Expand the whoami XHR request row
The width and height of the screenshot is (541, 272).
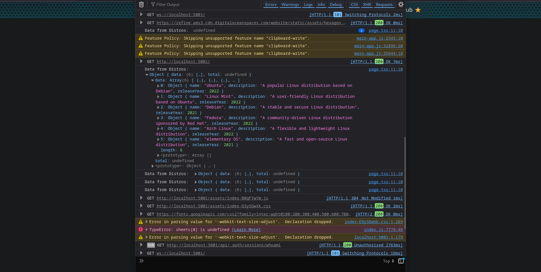click(141, 245)
